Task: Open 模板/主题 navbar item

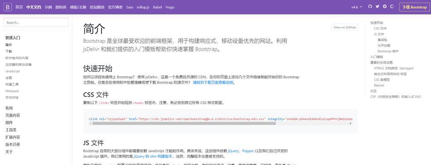Action: click(x=78, y=7)
